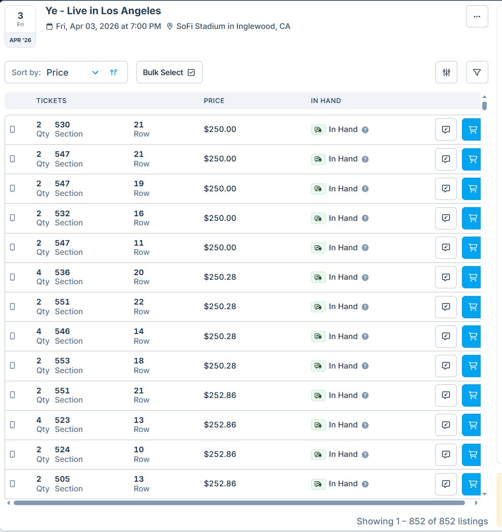Open notes icon for Section 532 Row 16
Screen dimensions: 502x532
click(x=446, y=218)
